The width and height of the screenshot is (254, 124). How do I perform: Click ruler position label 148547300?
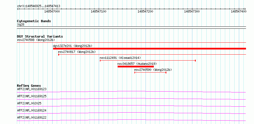pyautogui.click(x=192, y=11)
